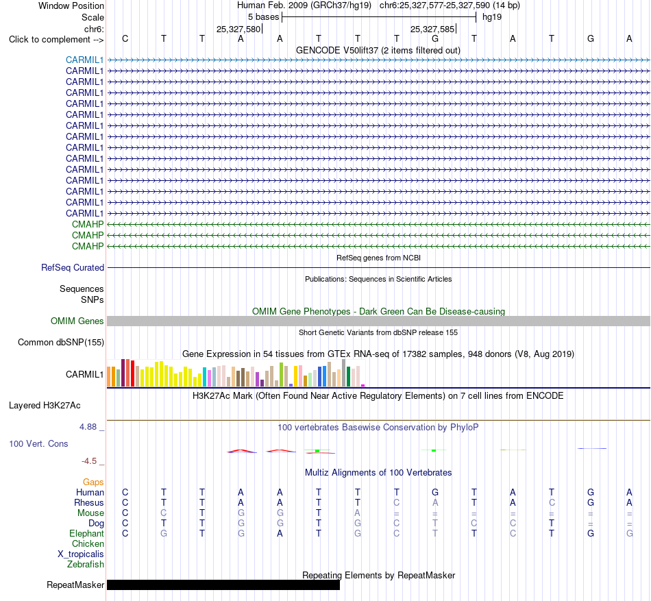Click the 4.88 upper conservation axis value
Image resolution: width=651 pixels, height=601 pixels.
coord(88,427)
